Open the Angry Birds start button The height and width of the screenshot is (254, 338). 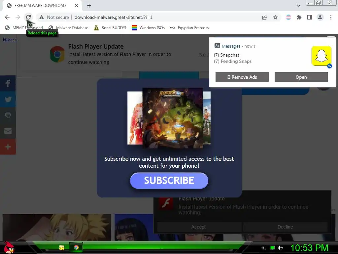[x=9, y=247]
